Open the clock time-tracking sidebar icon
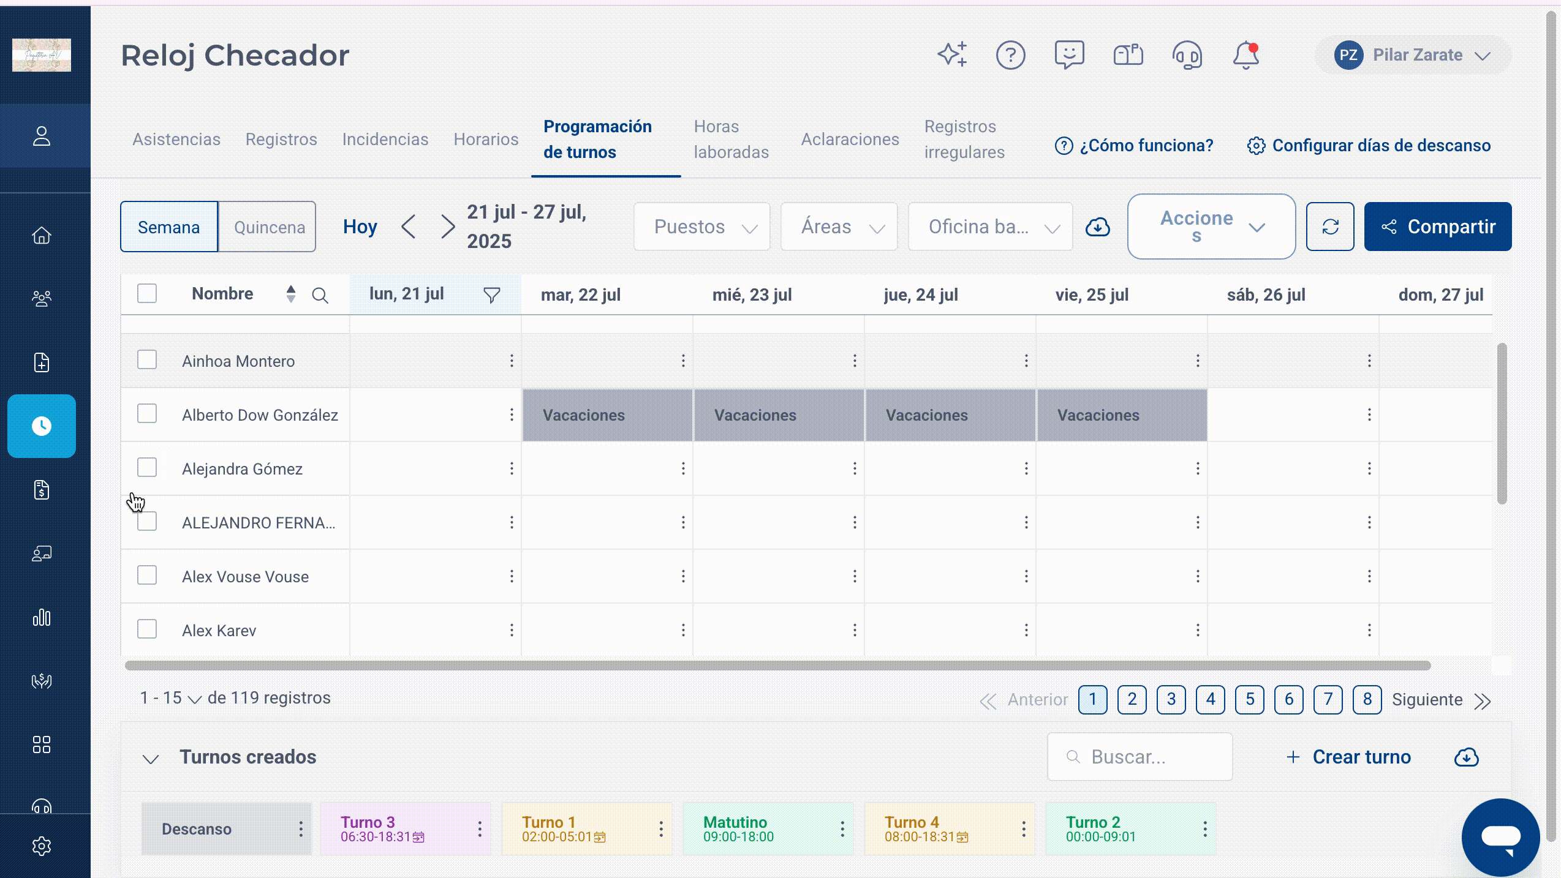 42,426
